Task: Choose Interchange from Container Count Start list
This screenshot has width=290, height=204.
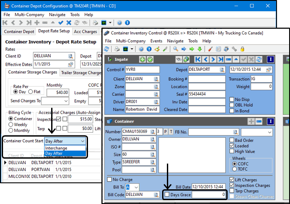Action: pos(56,148)
